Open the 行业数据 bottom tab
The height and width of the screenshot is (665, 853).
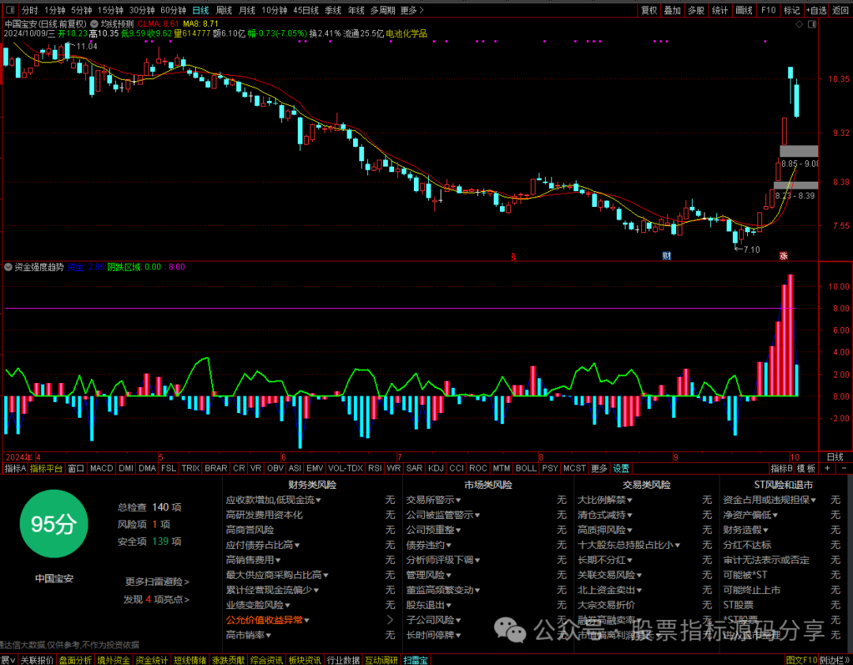point(344,660)
